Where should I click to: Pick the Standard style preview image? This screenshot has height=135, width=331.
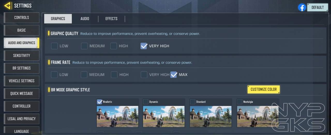point(210,116)
